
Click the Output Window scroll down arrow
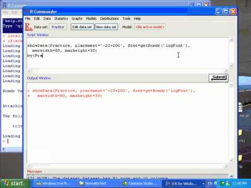pyautogui.click(x=232, y=160)
